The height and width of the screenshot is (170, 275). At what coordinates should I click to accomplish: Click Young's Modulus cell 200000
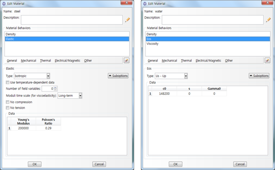coord(23,128)
